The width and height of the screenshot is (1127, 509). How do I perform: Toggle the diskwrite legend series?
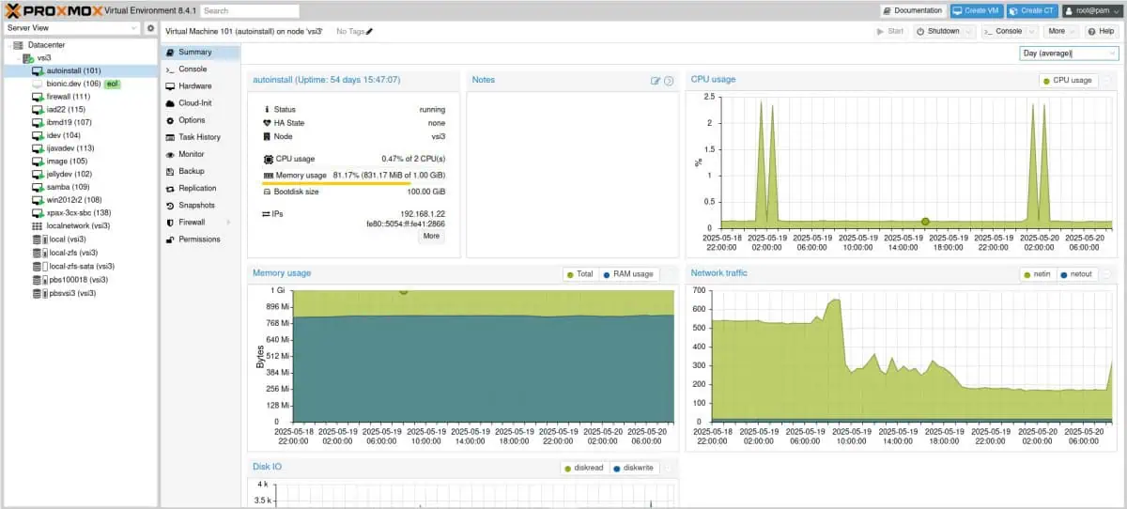pos(632,468)
